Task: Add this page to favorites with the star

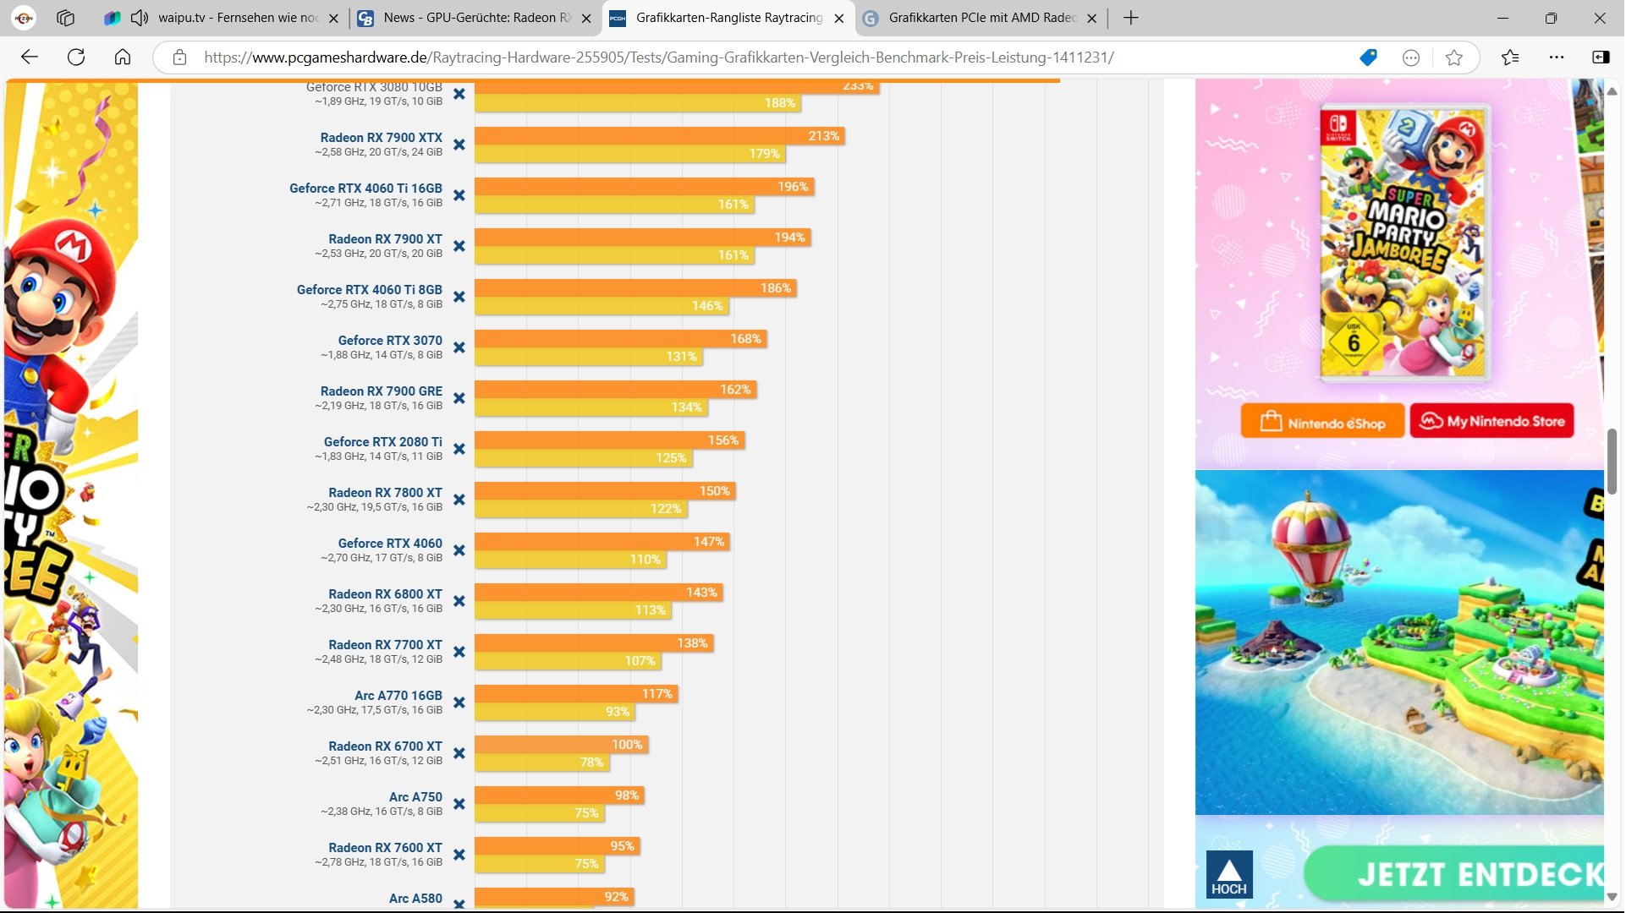Action: point(1453,57)
